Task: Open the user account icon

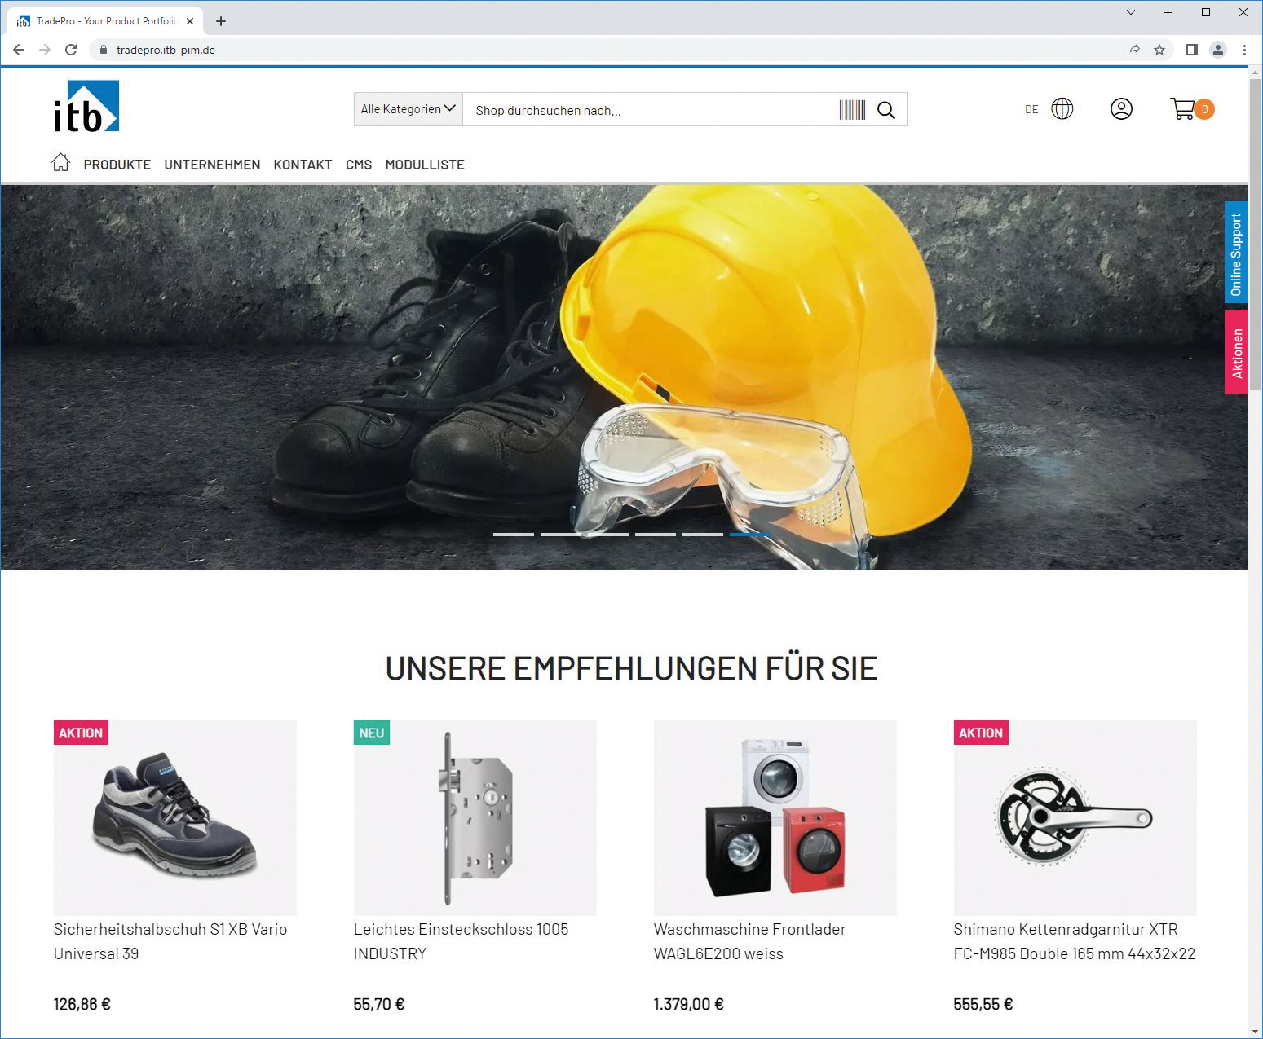Action: click(1122, 108)
